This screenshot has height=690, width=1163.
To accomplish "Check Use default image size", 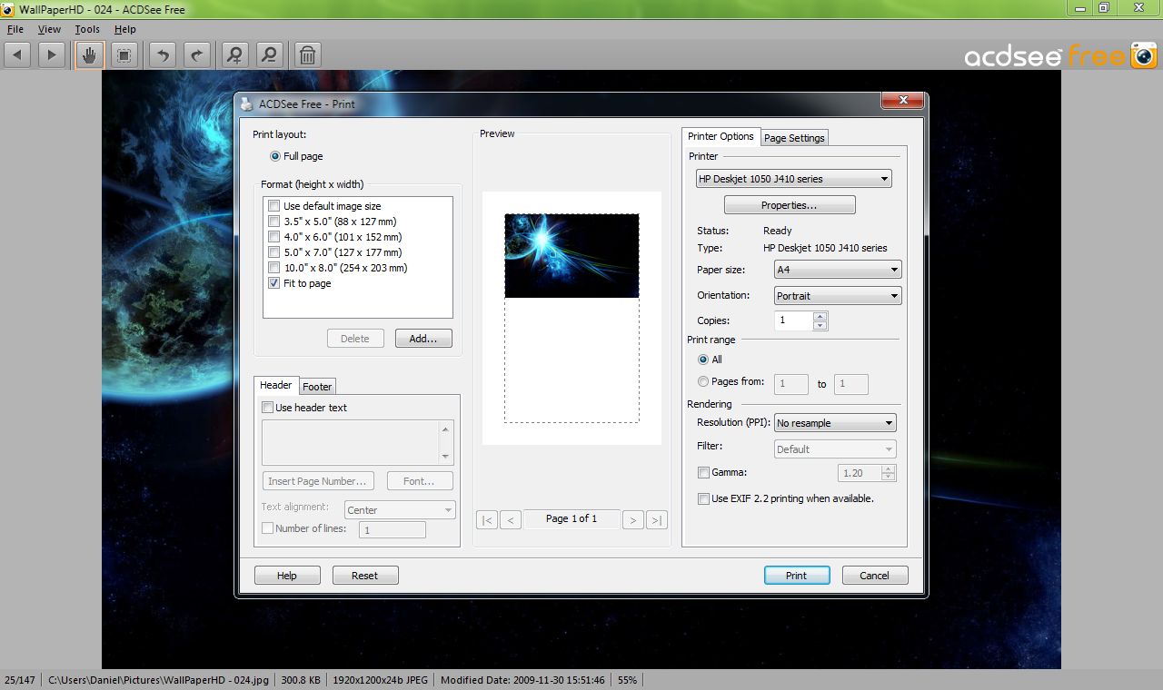I will 274,206.
